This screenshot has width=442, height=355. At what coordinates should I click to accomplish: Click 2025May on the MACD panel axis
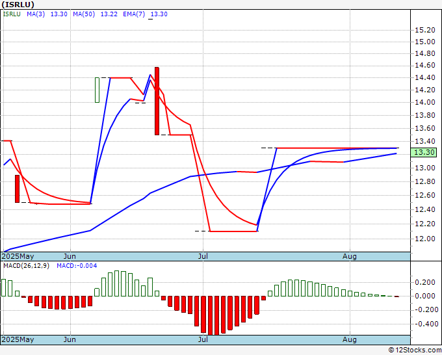coord(18,339)
